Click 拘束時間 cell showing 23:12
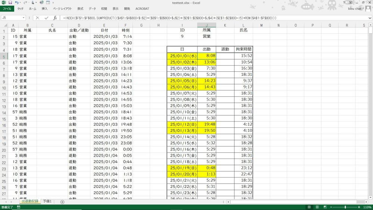 243,168
